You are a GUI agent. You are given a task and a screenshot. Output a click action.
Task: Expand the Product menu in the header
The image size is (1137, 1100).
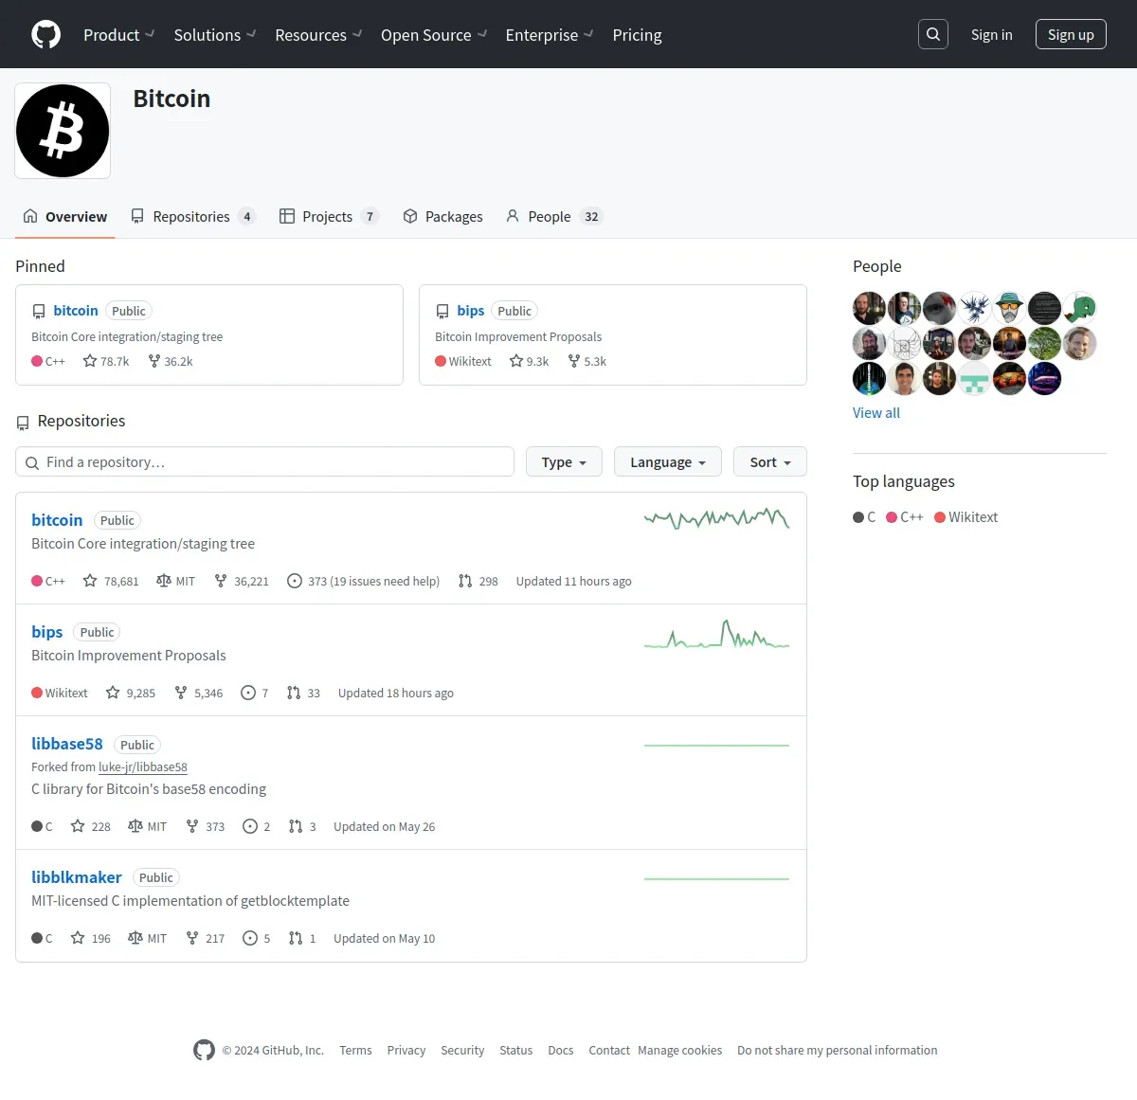pos(118,34)
